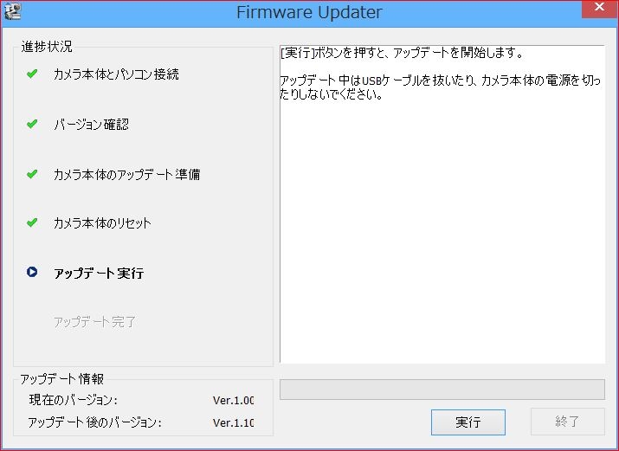Select the カメラ本体のアップデート準備 step label
619x451 pixels.
(x=126, y=174)
